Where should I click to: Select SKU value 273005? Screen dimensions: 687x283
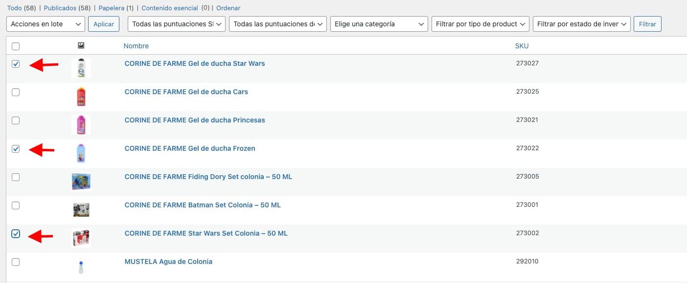(x=527, y=177)
